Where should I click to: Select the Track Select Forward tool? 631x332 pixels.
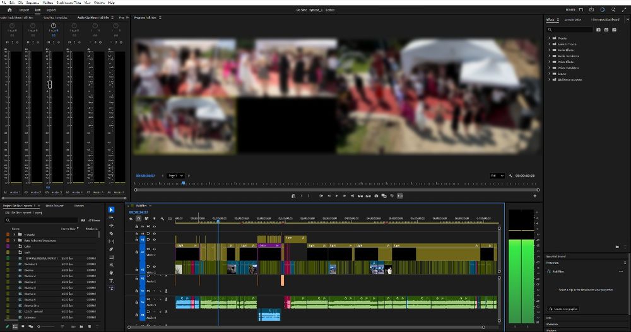112,217
